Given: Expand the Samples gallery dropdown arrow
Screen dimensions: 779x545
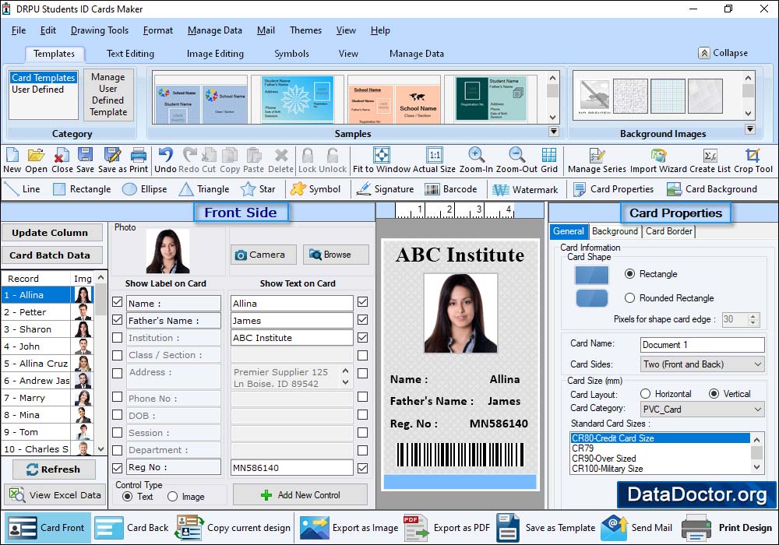Looking at the screenshot, I should (x=553, y=132).
